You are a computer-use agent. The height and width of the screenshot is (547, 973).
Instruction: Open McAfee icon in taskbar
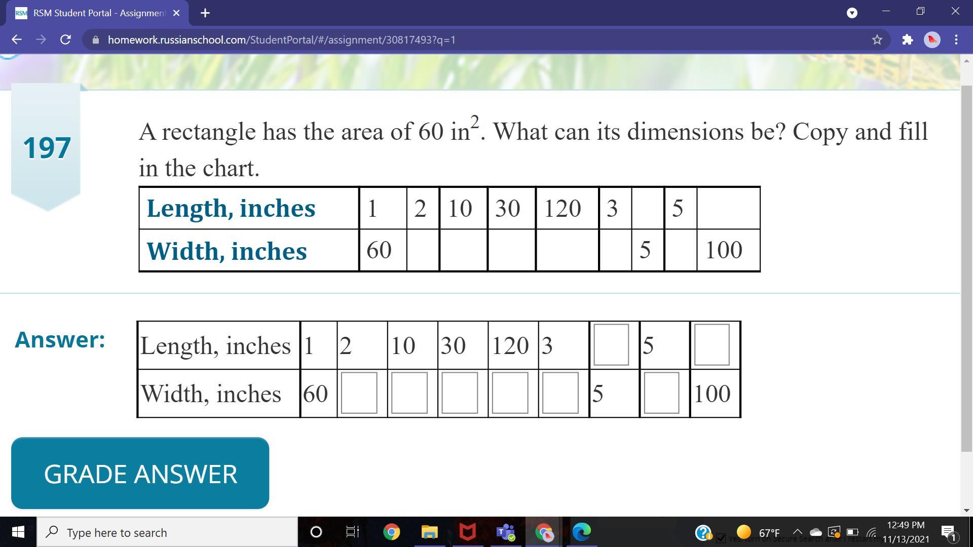(467, 532)
